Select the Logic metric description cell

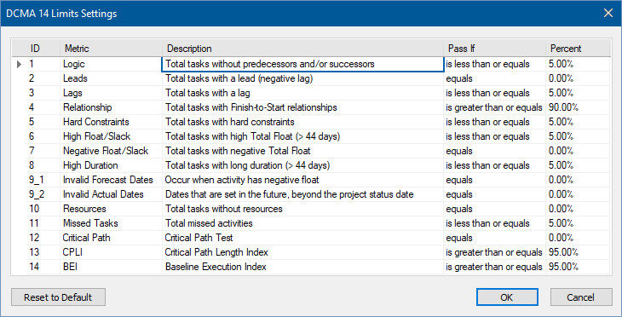[302, 64]
